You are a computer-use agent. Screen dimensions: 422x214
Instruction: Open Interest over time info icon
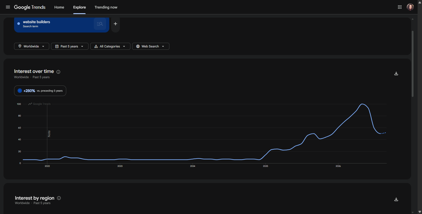pos(58,72)
